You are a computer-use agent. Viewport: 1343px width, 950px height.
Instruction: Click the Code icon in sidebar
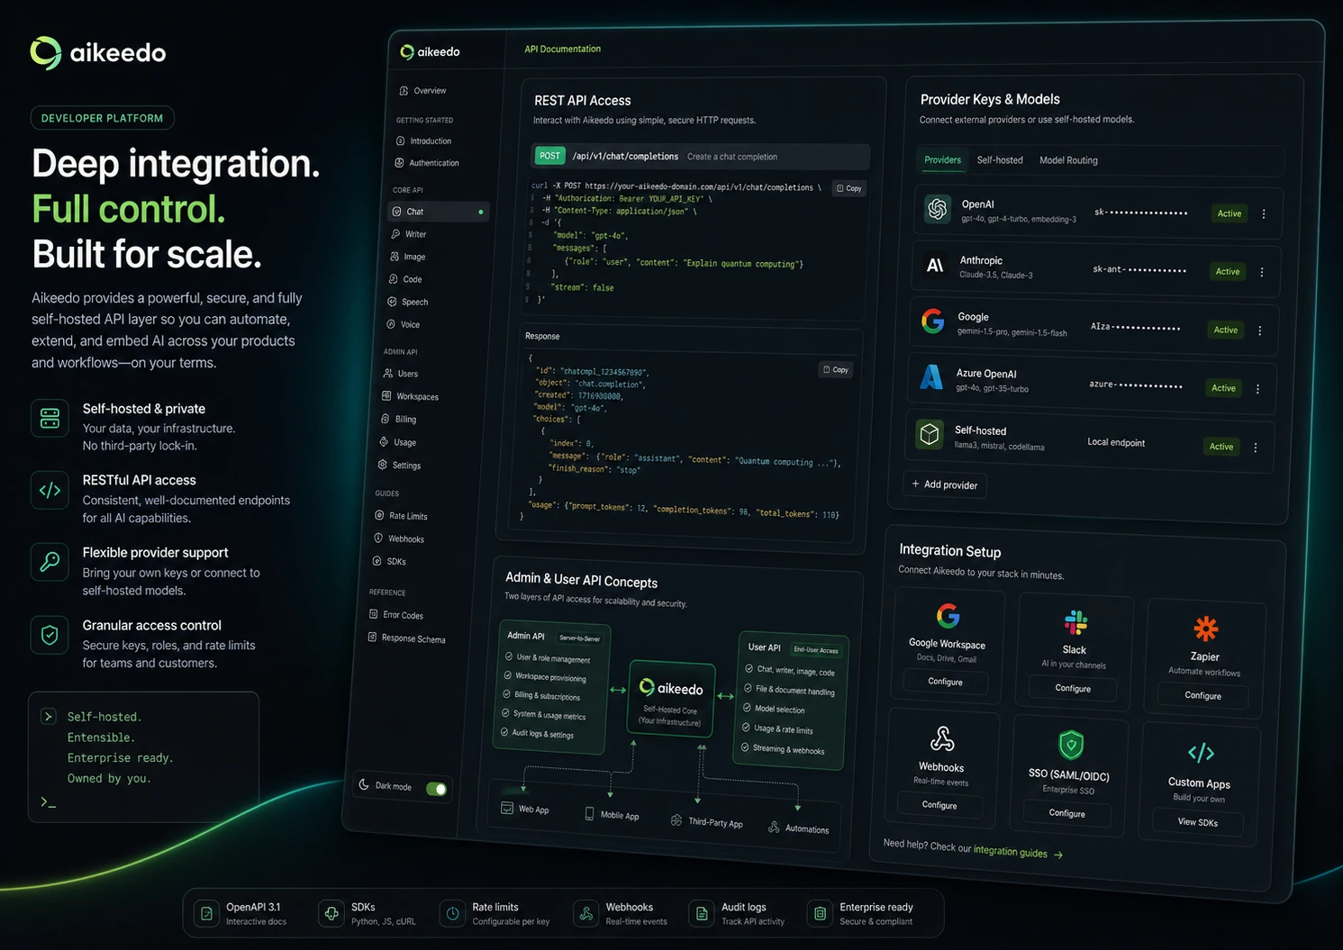393,279
